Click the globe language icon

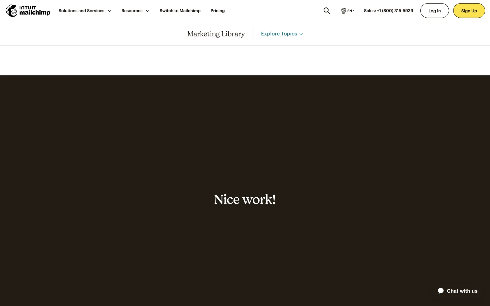344,11
